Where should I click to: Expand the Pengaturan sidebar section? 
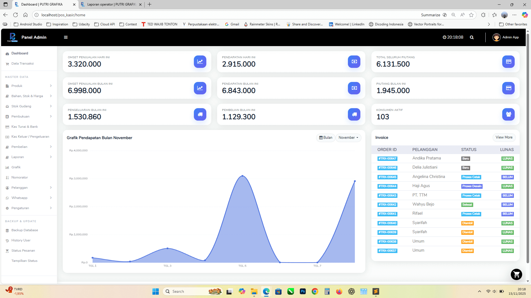tap(20, 208)
